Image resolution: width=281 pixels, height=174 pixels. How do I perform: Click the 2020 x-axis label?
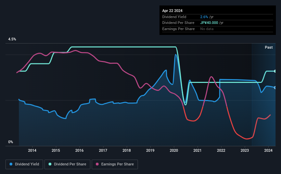pos(174,150)
